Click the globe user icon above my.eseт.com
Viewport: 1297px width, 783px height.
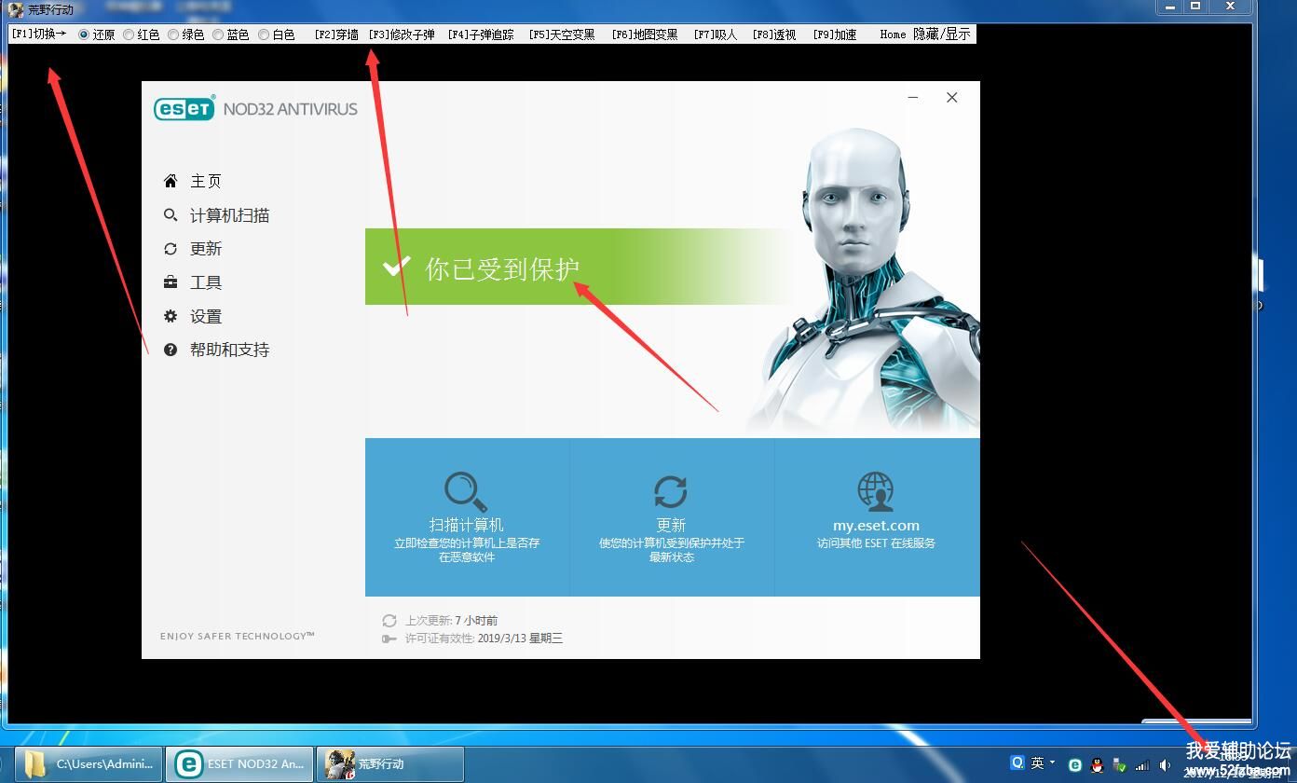tap(876, 491)
